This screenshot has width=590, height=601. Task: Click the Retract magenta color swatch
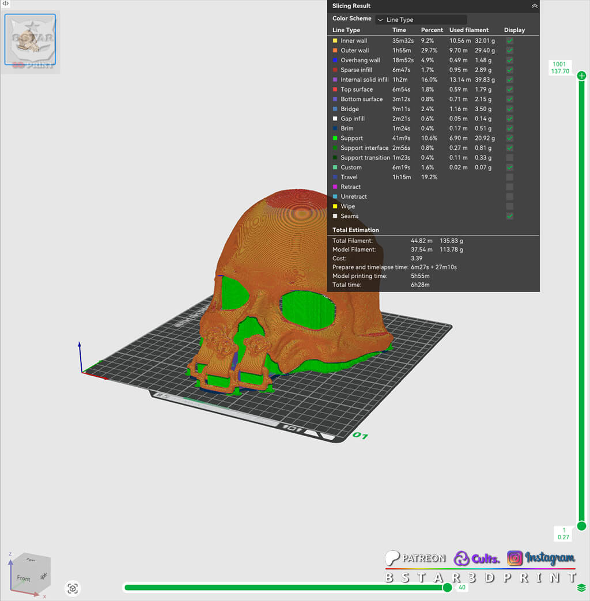(x=335, y=187)
